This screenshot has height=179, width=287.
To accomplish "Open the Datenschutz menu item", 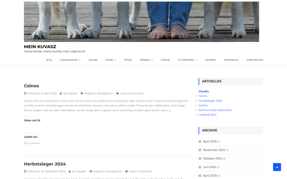I will tap(255, 60).
